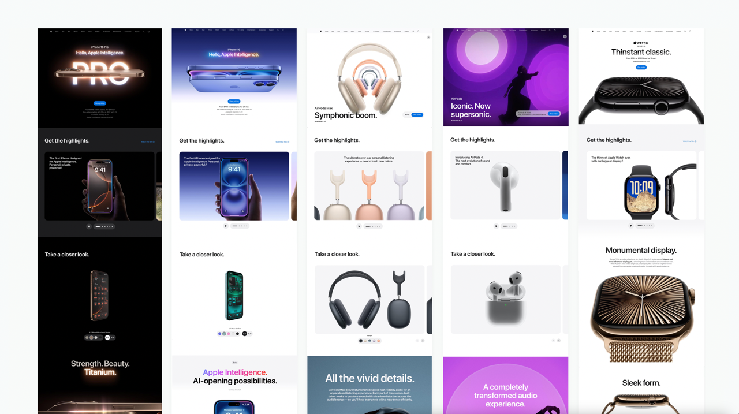Click search icon in Apple Watch page nav

[x=685, y=31]
